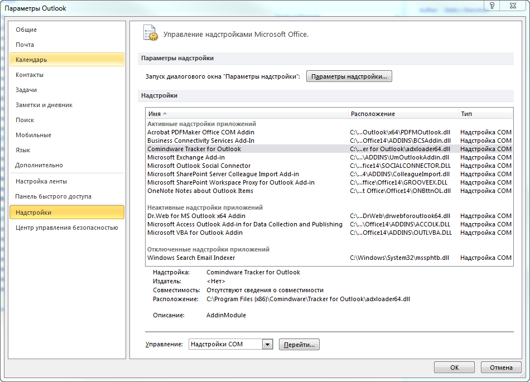The height and width of the screenshot is (382, 530).
Task: Click the OUTLVBA.DLL location cell
Action: point(401,233)
